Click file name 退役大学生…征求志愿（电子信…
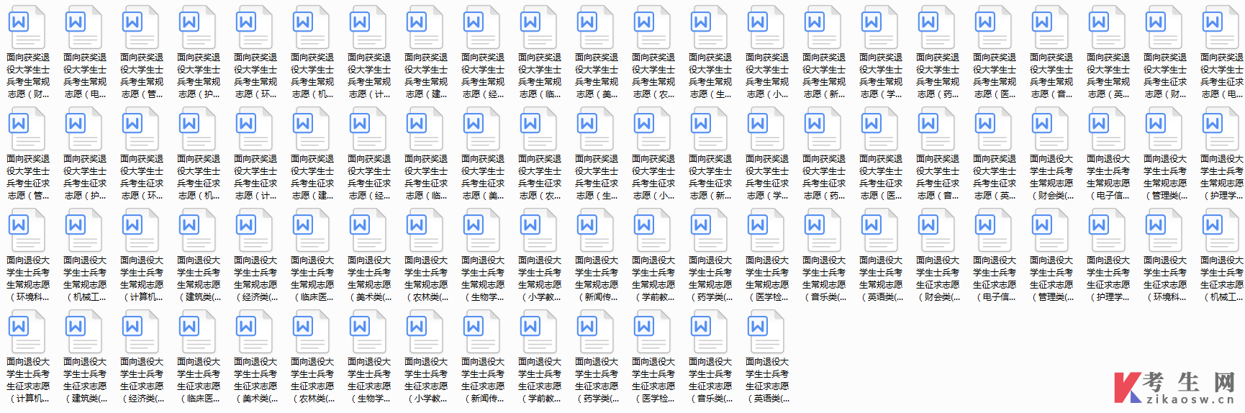 [x=995, y=278]
